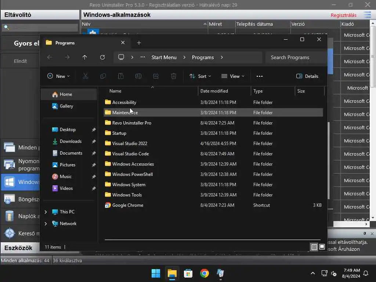Open notification bell in system tray
The height and width of the screenshot is (282, 376).
pos(366,273)
